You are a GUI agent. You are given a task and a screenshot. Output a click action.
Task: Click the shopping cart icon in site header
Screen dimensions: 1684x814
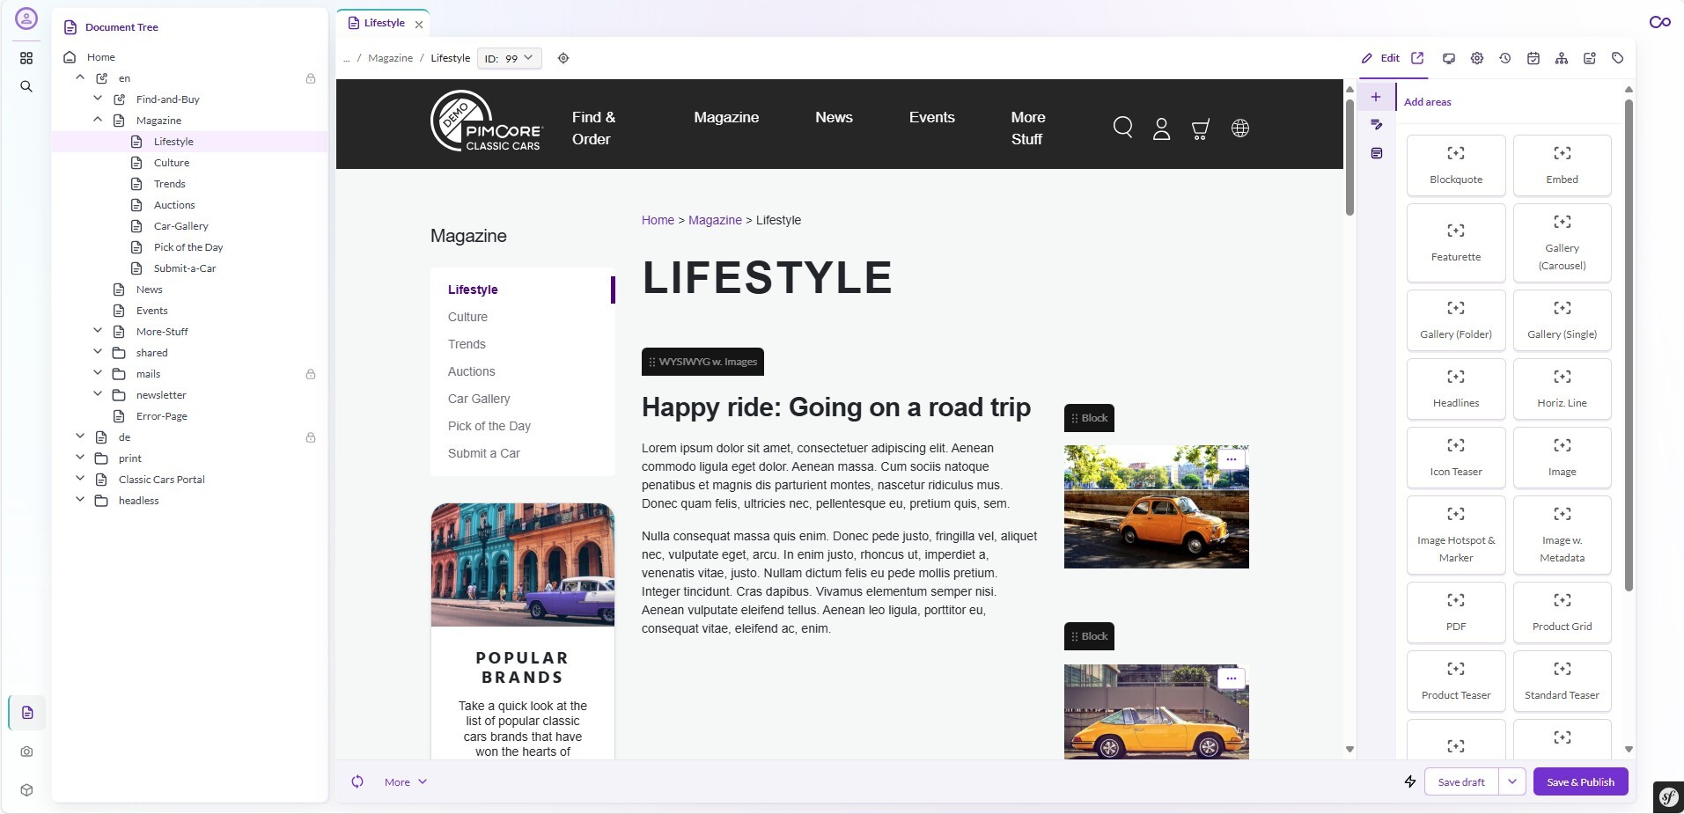click(x=1200, y=128)
